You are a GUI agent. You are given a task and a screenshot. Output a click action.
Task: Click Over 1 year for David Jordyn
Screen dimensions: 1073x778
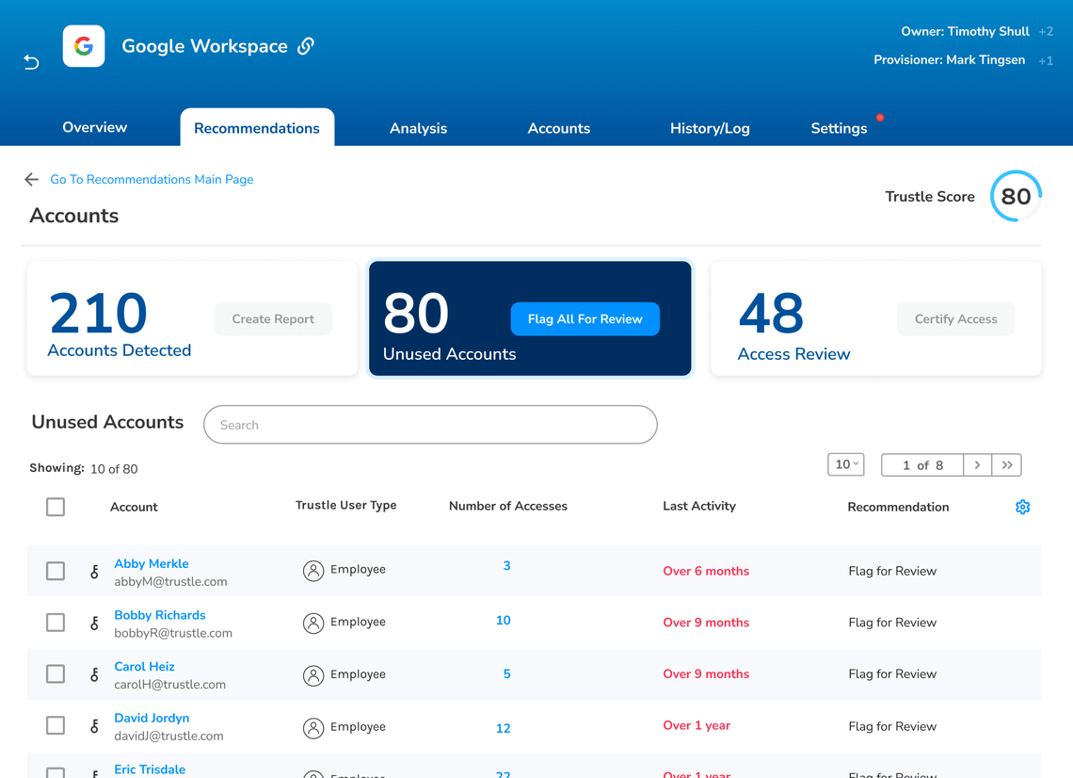click(x=697, y=725)
